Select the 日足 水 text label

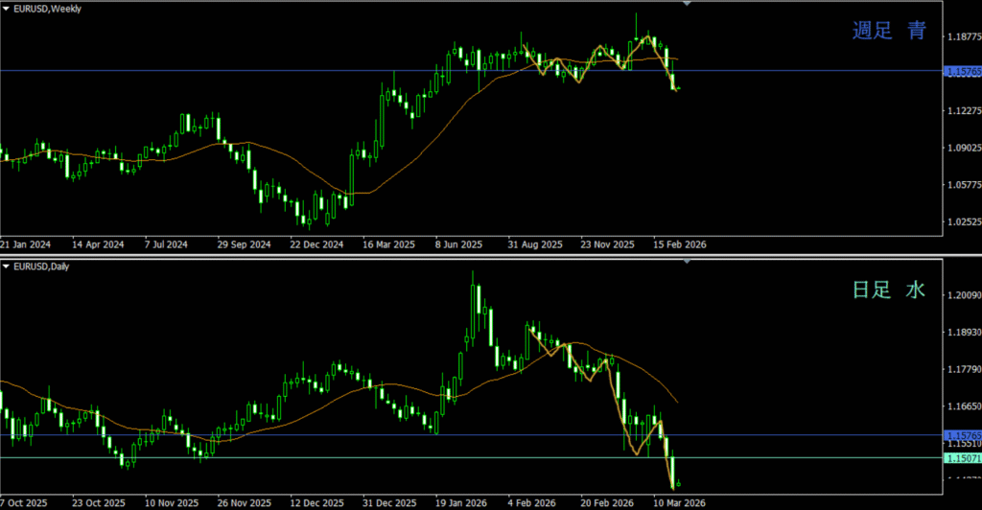(x=889, y=290)
